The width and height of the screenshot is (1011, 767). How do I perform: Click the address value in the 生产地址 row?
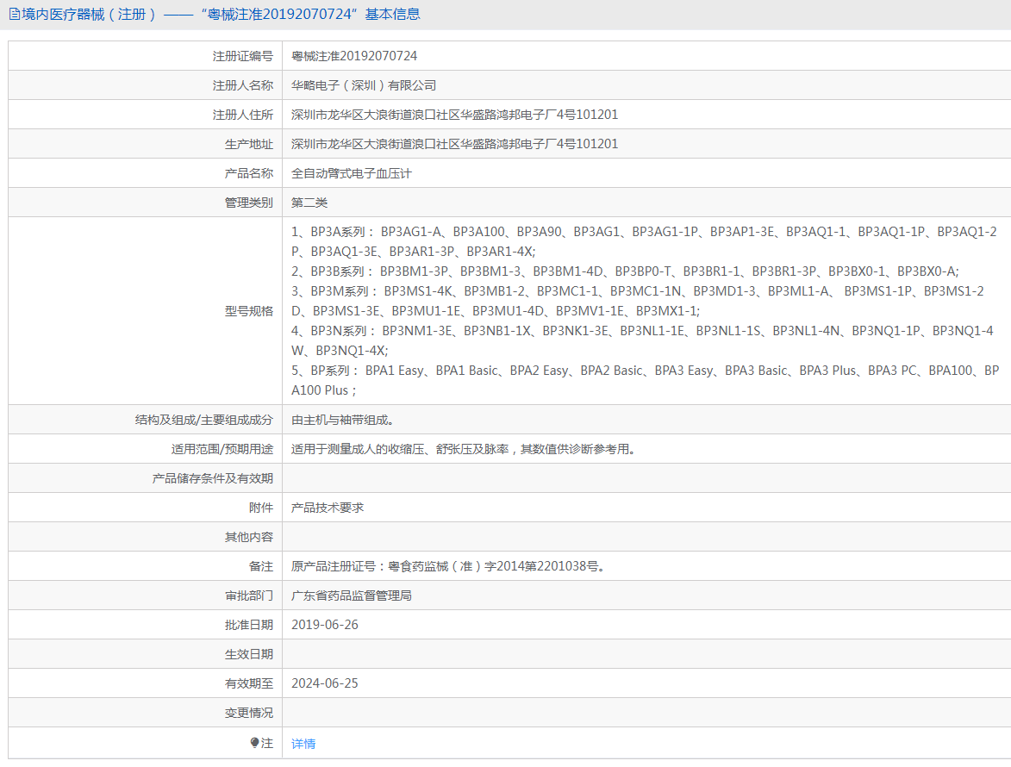[x=454, y=145]
